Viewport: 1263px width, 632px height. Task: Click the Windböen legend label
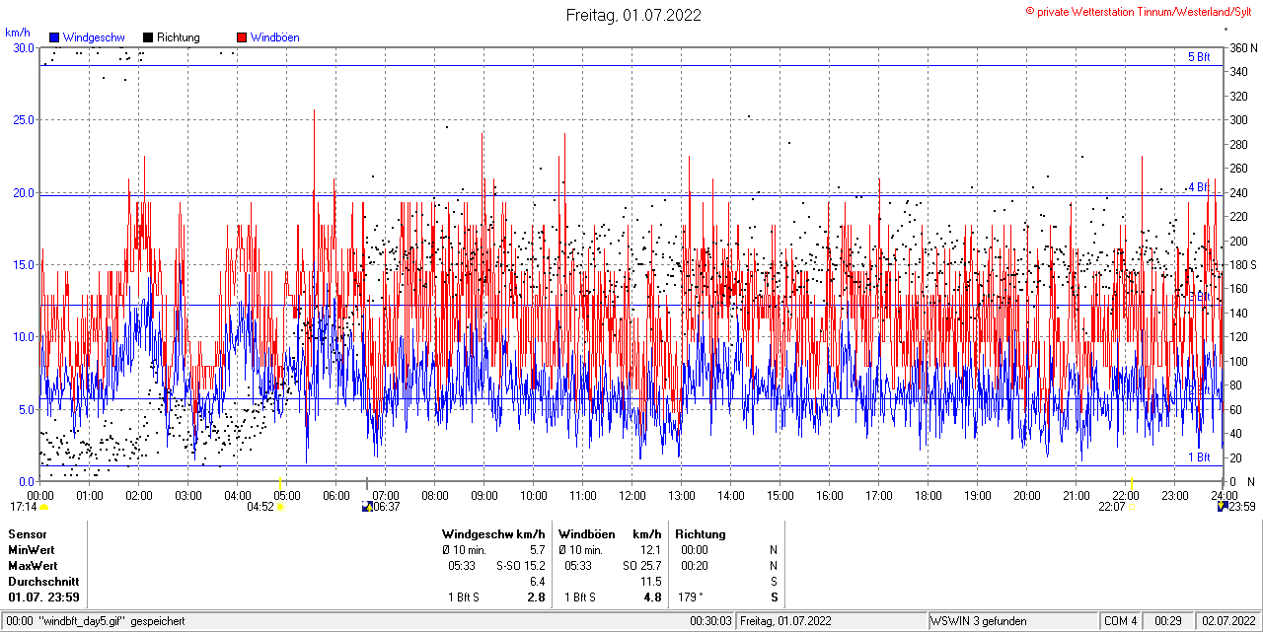(275, 37)
